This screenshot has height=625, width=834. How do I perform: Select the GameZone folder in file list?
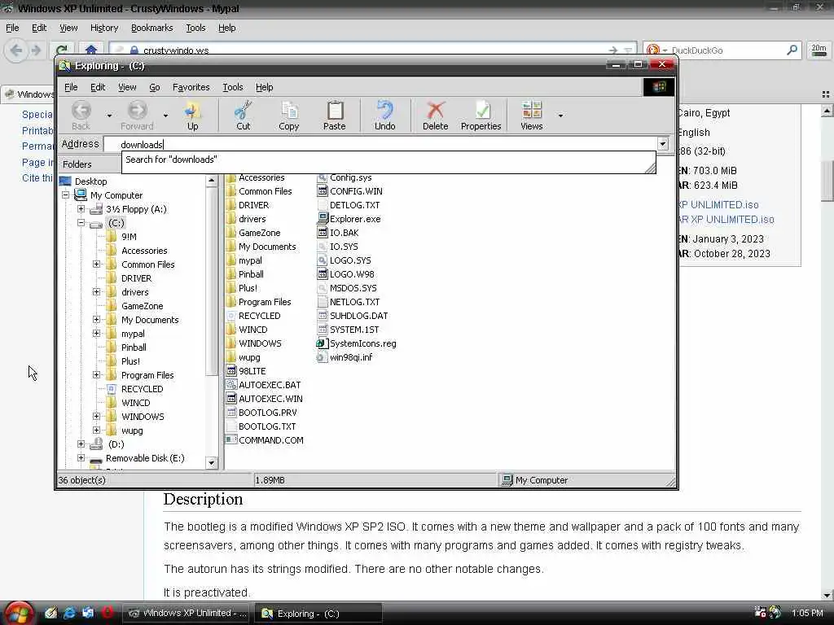click(x=253, y=232)
